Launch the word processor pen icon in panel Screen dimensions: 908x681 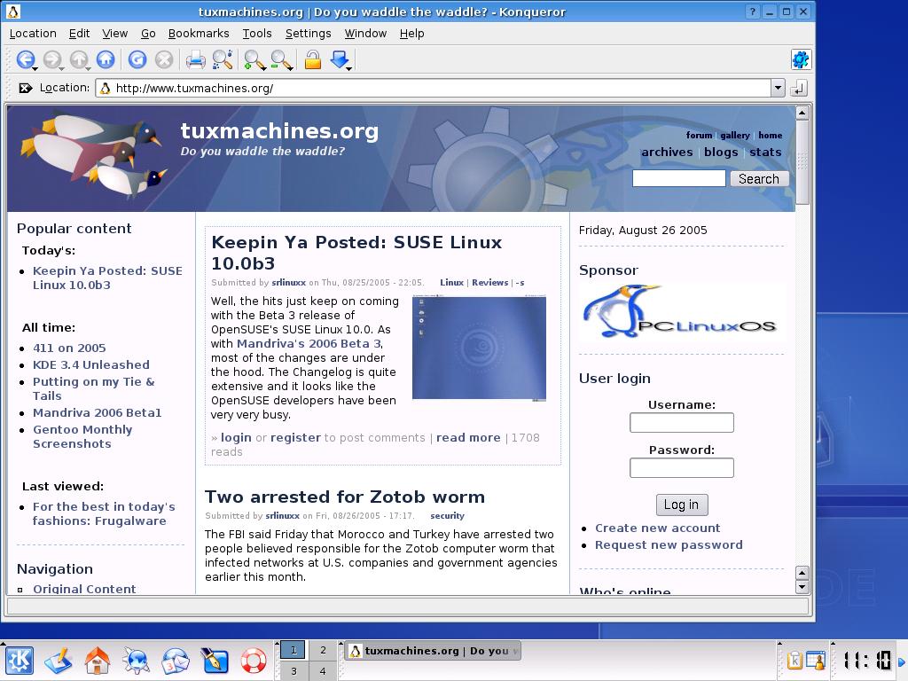coord(215,661)
